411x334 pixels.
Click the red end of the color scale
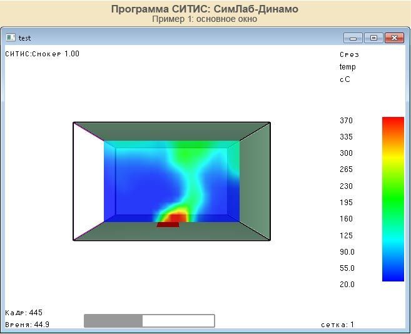tap(393, 122)
